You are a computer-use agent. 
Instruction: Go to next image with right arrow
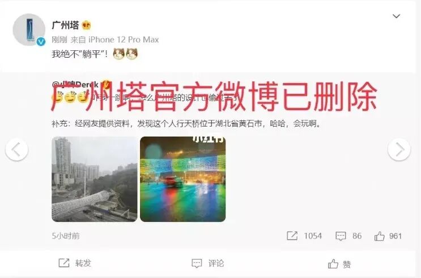pyautogui.click(x=399, y=149)
